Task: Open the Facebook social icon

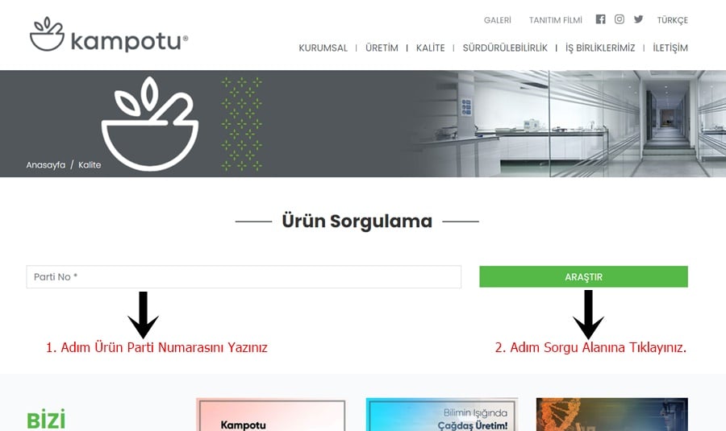Action: pyautogui.click(x=600, y=19)
